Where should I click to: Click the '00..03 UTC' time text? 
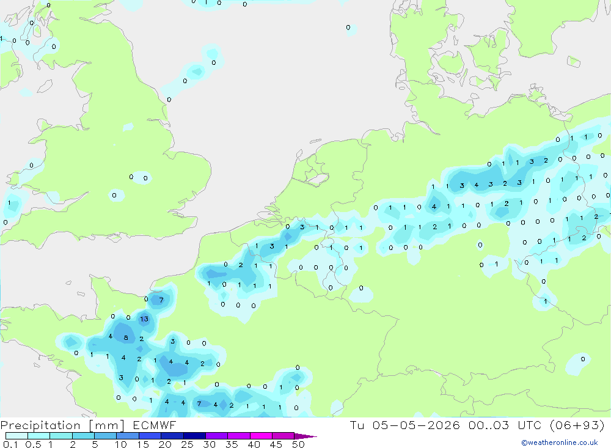pyautogui.click(x=505, y=425)
